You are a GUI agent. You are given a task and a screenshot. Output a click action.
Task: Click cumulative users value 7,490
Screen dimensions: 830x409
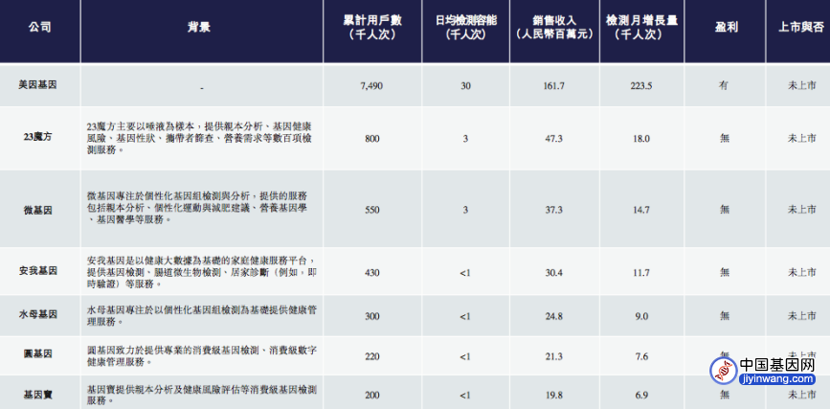(371, 85)
